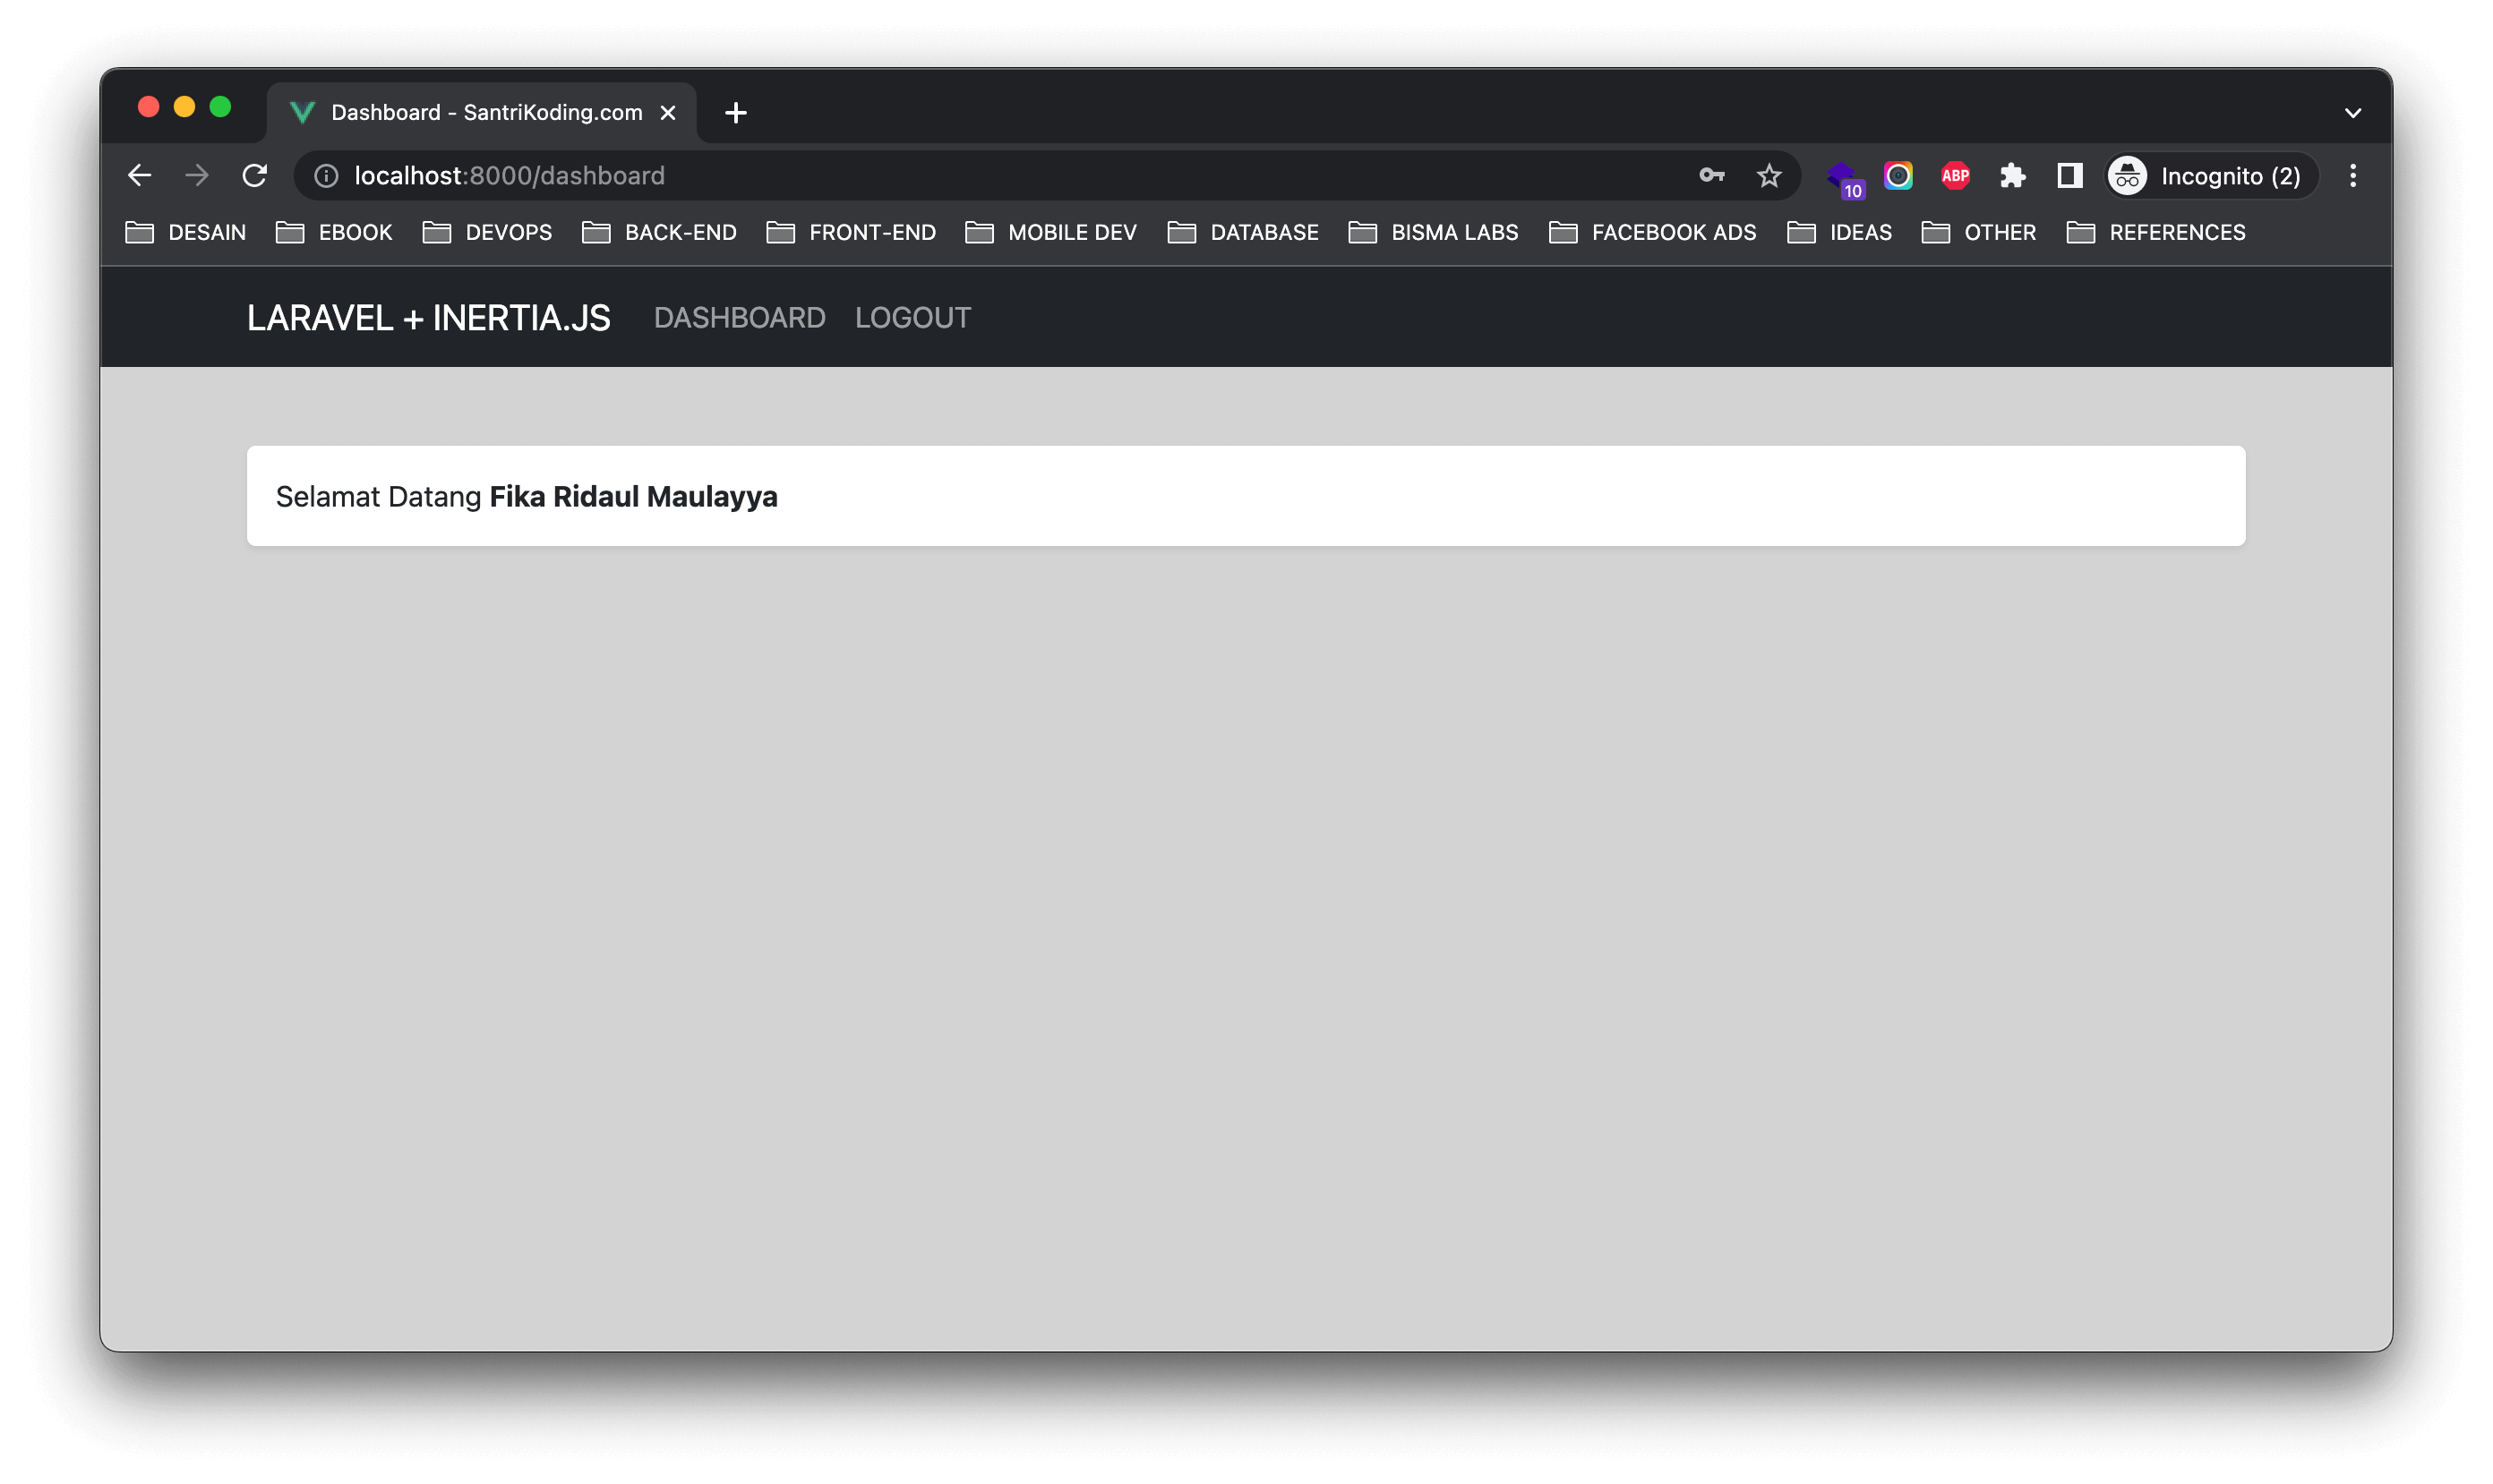Open the FRONT-END bookmarks folder

(852, 232)
